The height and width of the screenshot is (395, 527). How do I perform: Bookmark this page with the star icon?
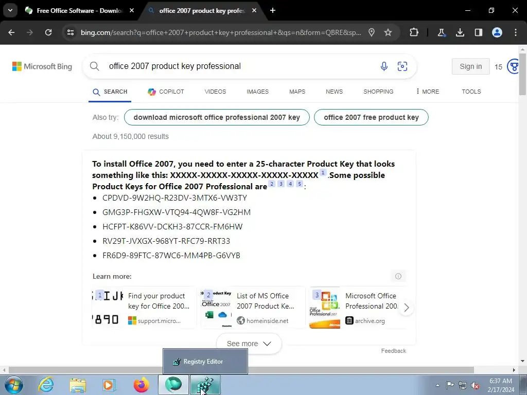tap(388, 32)
